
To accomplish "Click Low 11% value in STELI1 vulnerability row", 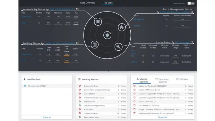I will 68,23.
